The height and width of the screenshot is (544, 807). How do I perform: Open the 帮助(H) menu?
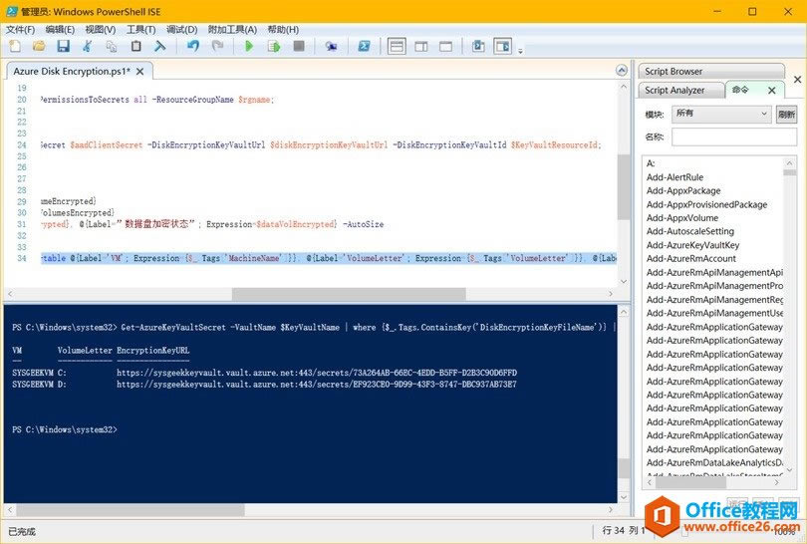click(x=283, y=29)
